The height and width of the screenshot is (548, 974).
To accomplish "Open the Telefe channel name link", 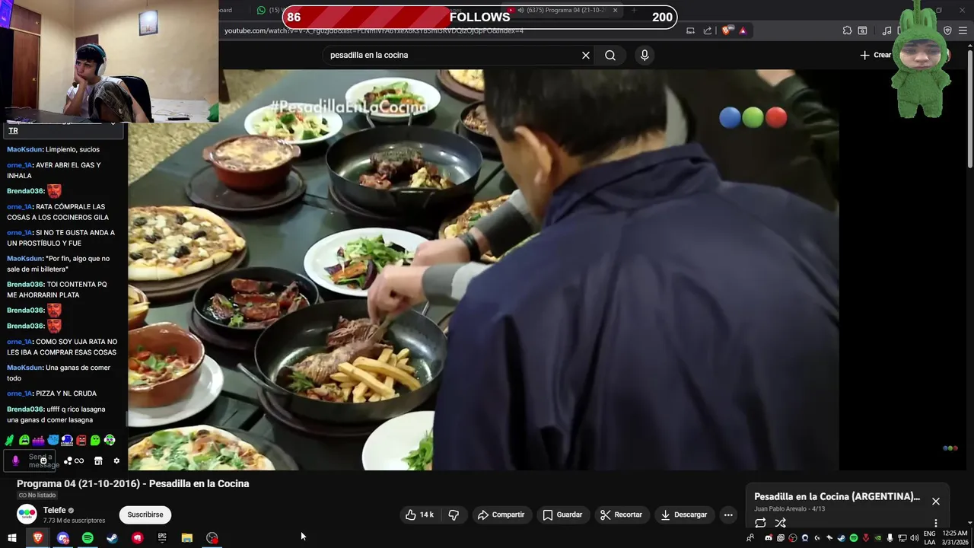I will pos(54,510).
